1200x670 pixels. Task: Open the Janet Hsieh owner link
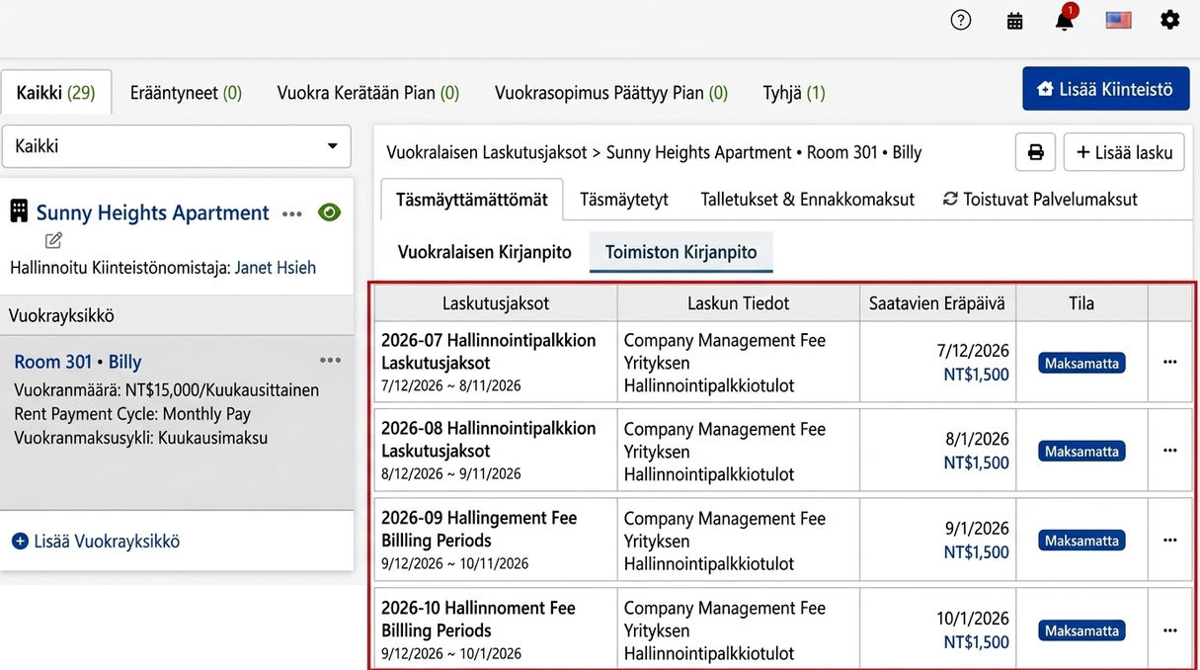(x=276, y=268)
